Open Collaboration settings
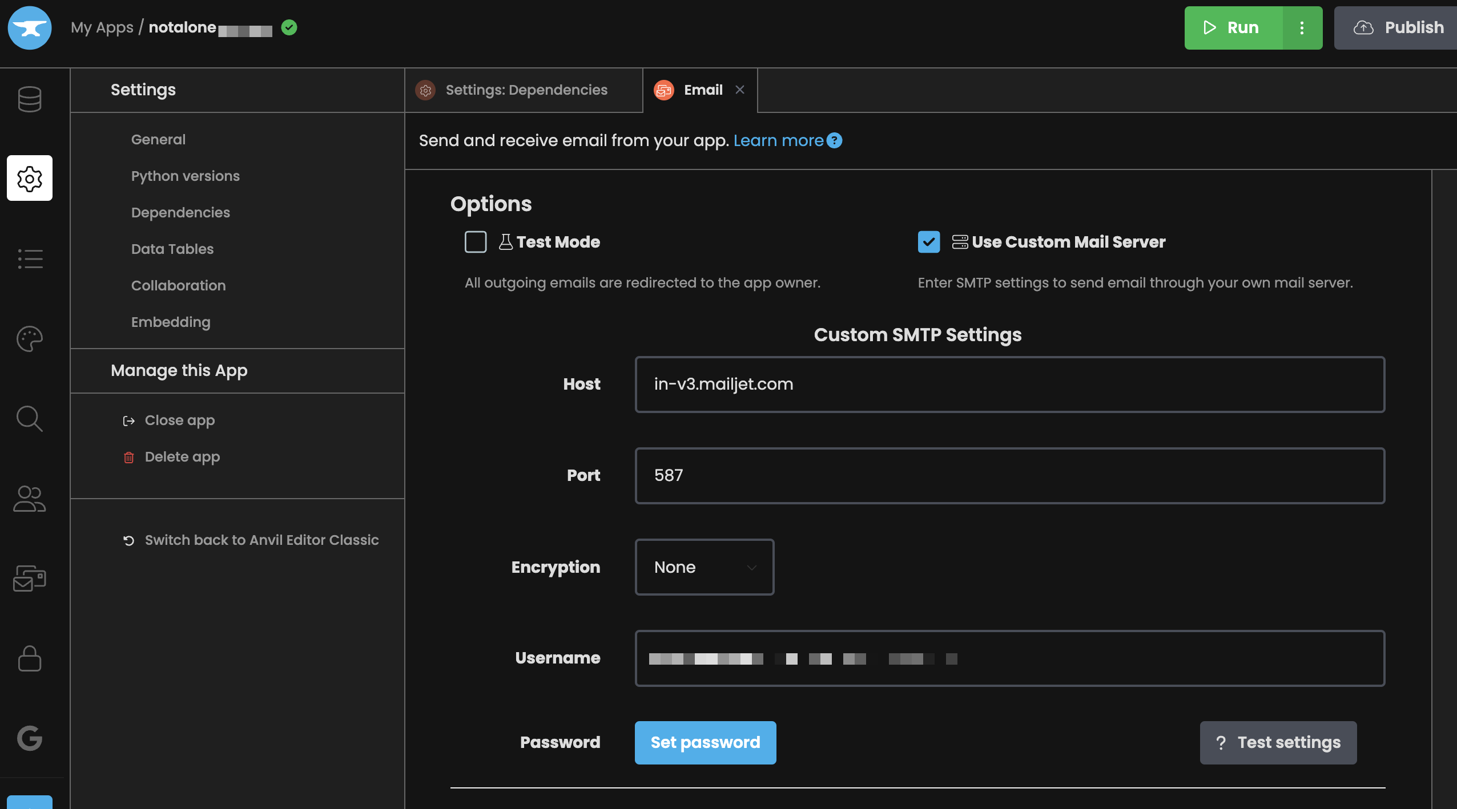The height and width of the screenshot is (809, 1457). click(179, 285)
